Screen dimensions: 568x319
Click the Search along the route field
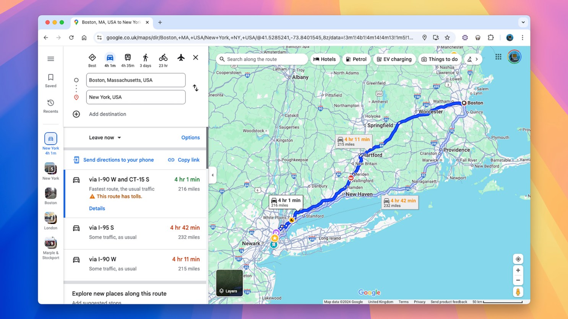click(261, 59)
